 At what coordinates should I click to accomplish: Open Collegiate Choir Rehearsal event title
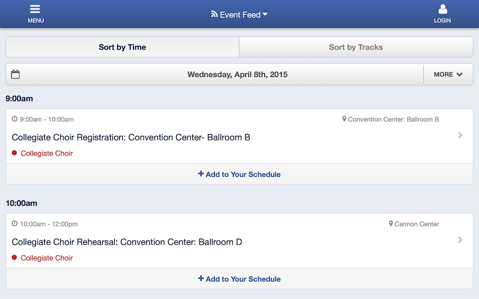[127, 242]
